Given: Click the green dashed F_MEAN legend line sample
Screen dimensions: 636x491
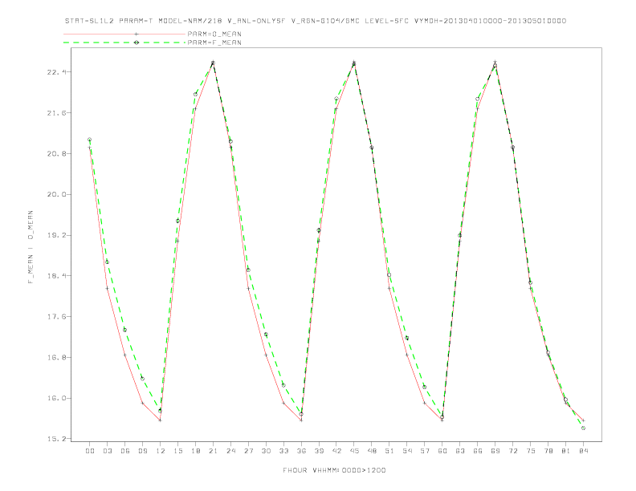Looking at the screenshot, I should coord(124,43).
